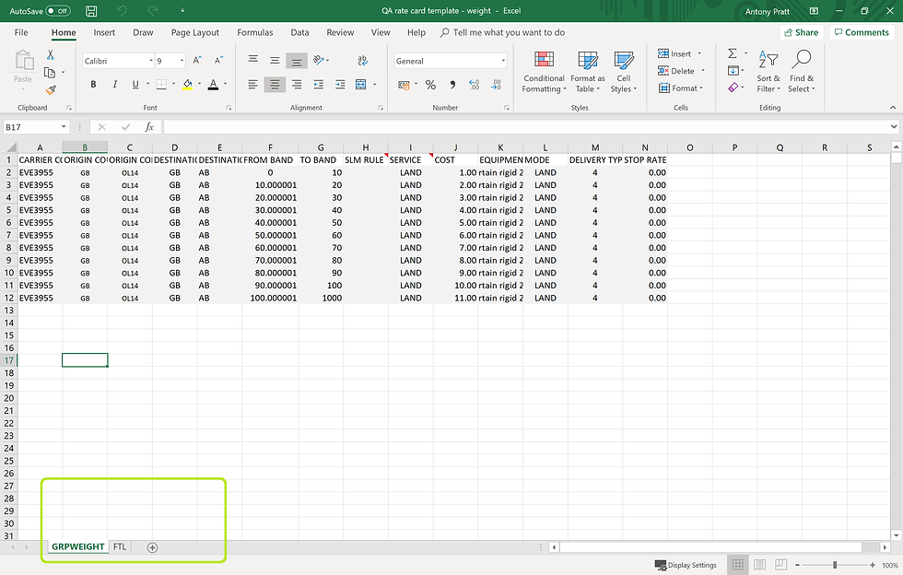Toggle Center horizontal alignment
The width and height of the screenshot is (903, 575).
[x=275, y=85]
